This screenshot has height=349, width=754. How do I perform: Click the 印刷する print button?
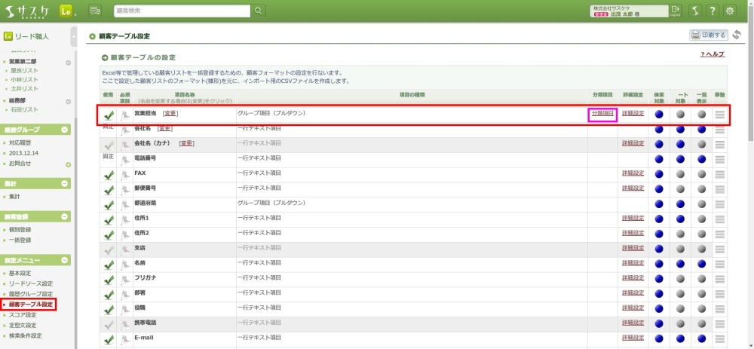pyautogui.click(x=707, y=35)
